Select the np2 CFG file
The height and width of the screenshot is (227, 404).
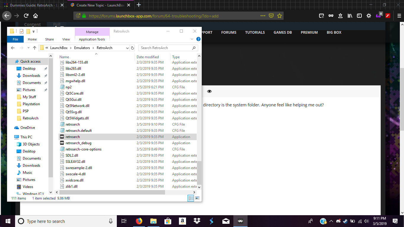point(127,87)
